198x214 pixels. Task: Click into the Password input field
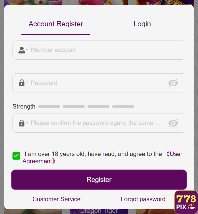click(x=97, y=83)
